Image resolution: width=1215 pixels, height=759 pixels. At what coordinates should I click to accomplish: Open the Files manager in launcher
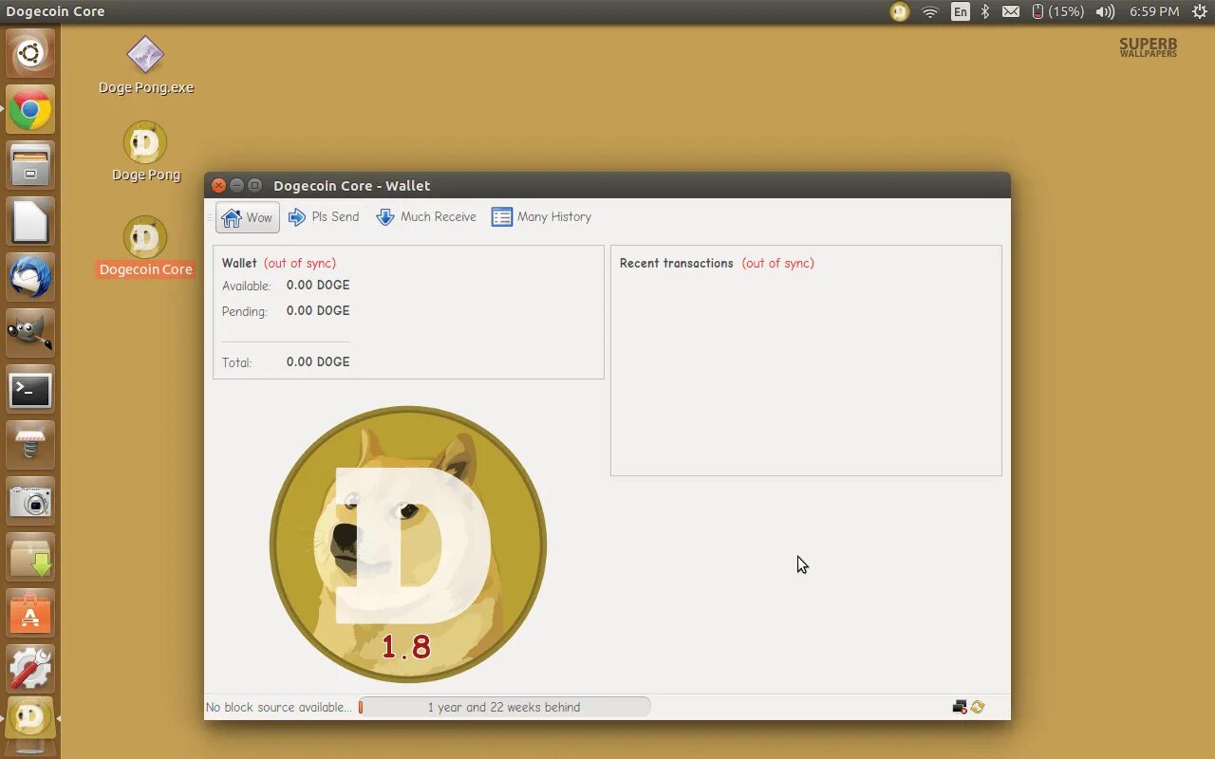pos(30,165)
